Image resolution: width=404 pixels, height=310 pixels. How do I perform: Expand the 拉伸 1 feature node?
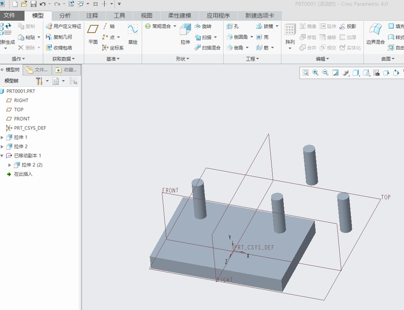coord(2,137)
